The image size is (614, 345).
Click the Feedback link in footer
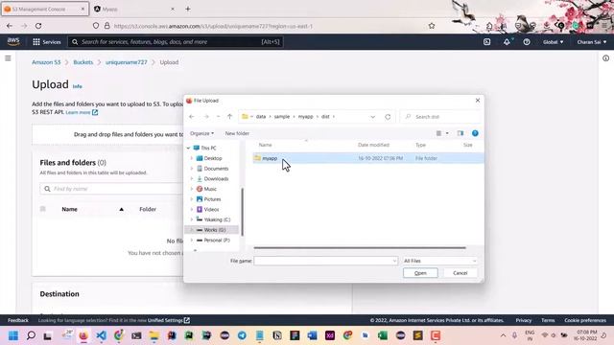pos(18,320)
